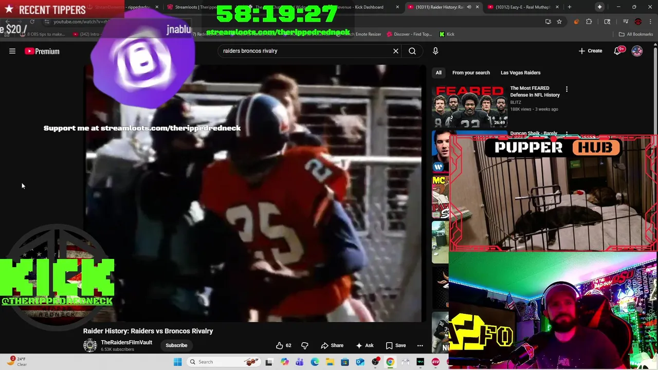Open Outlook from taskbar
The width and height of the screenshot is (658, 370).
360,362
